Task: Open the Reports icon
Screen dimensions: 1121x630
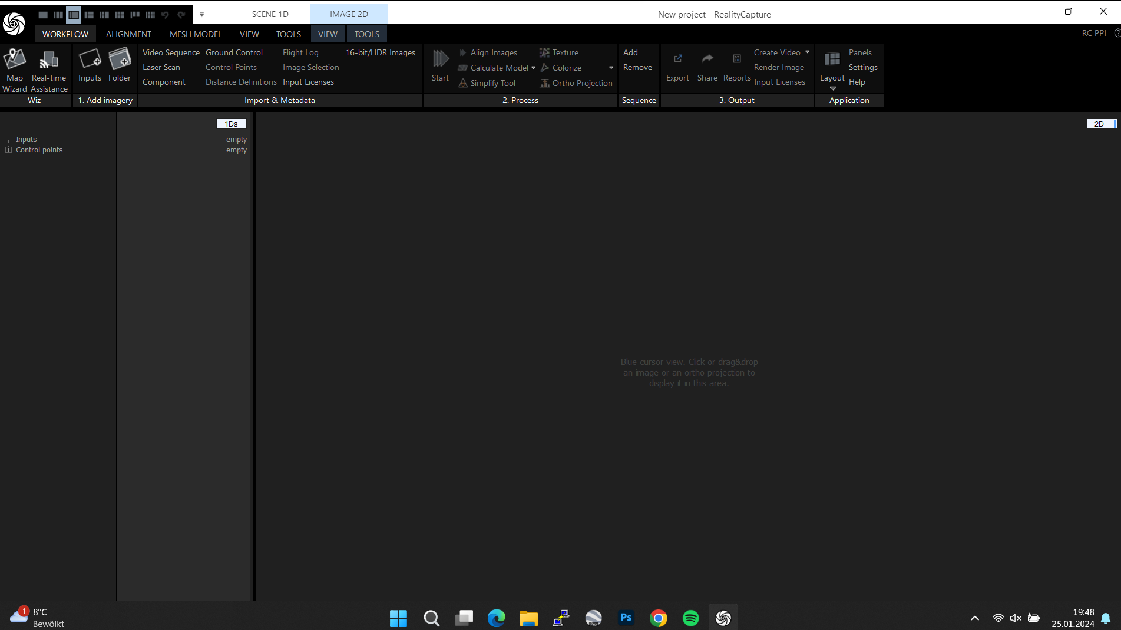Action: 737,65
